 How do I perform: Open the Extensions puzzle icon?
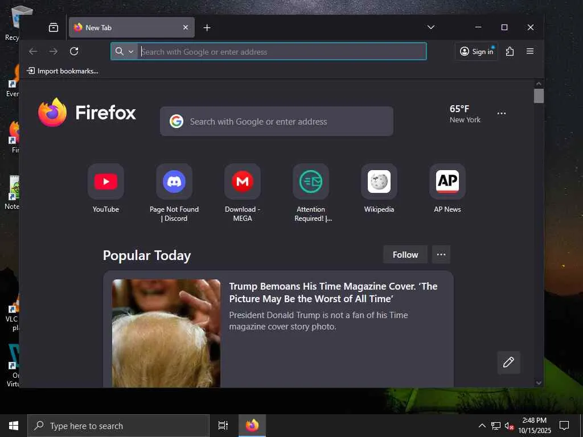coord(510,51)
